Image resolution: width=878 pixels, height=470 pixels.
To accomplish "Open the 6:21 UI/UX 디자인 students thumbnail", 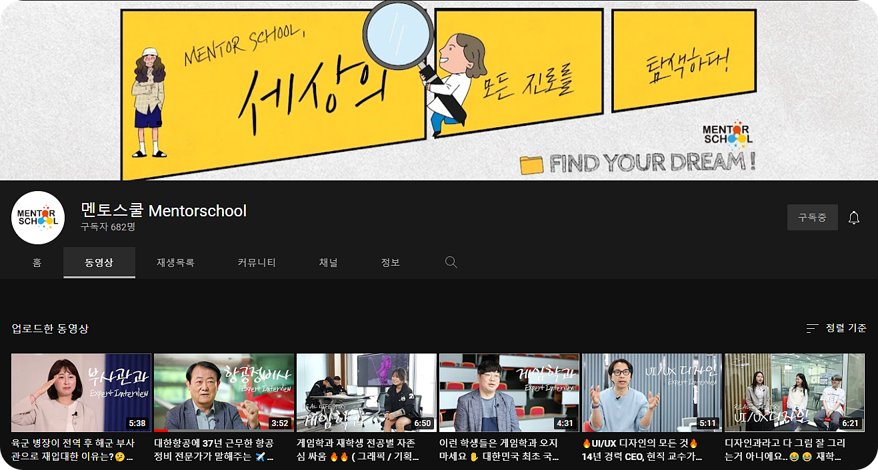I will (x=795, y=393).
